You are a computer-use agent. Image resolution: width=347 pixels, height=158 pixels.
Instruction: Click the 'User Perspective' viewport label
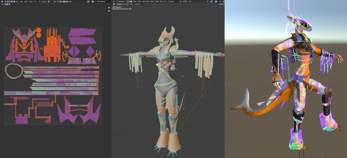pyautogui.click(x=117, y=7)
